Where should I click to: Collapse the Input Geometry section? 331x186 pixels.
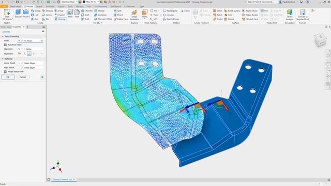coord(3,37)
